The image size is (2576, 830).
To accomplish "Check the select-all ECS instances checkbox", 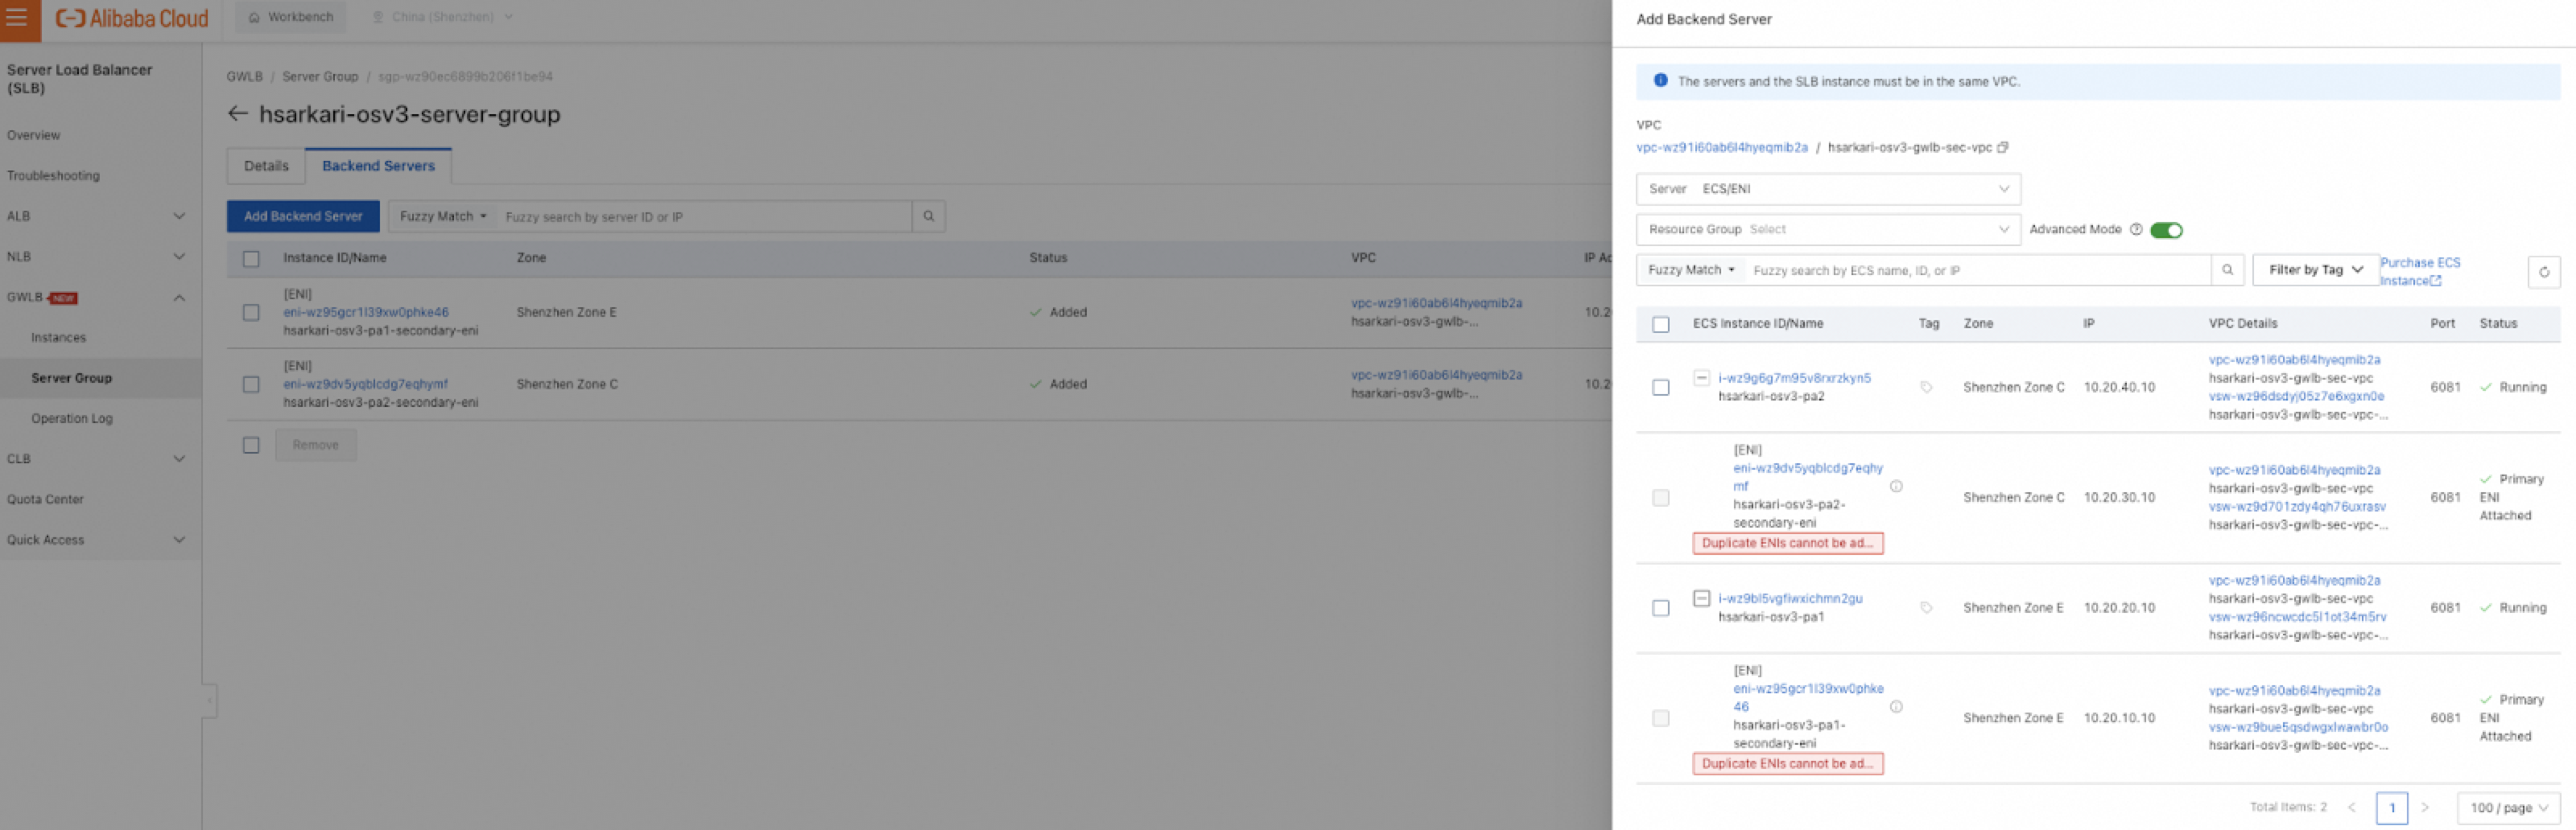I will [1661, 325].
